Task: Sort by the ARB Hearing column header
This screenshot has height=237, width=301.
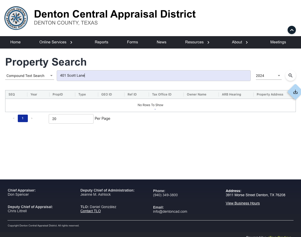Action: pyautogui.click(x=231, y=94)
